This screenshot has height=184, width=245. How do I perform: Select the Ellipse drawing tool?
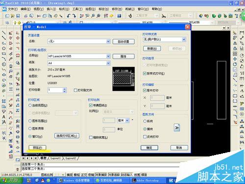click(3, 75)
